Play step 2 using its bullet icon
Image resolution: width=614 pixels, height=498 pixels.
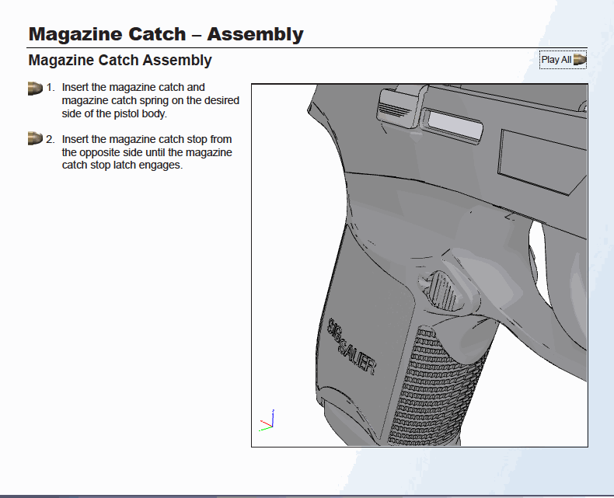pyautogui.click(x=35, y=139)
